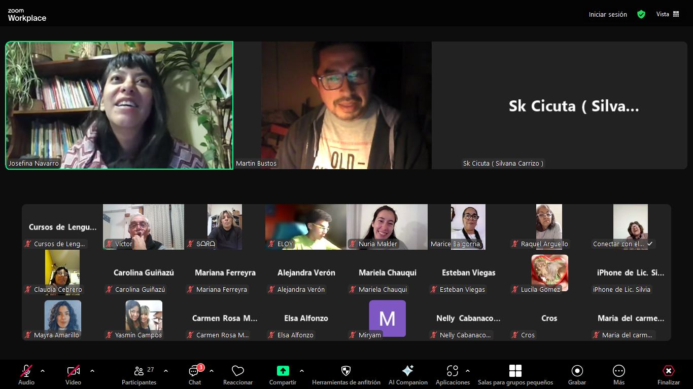
Task: Open Herramientas de anfitrión shield icon
Action: 346,371
